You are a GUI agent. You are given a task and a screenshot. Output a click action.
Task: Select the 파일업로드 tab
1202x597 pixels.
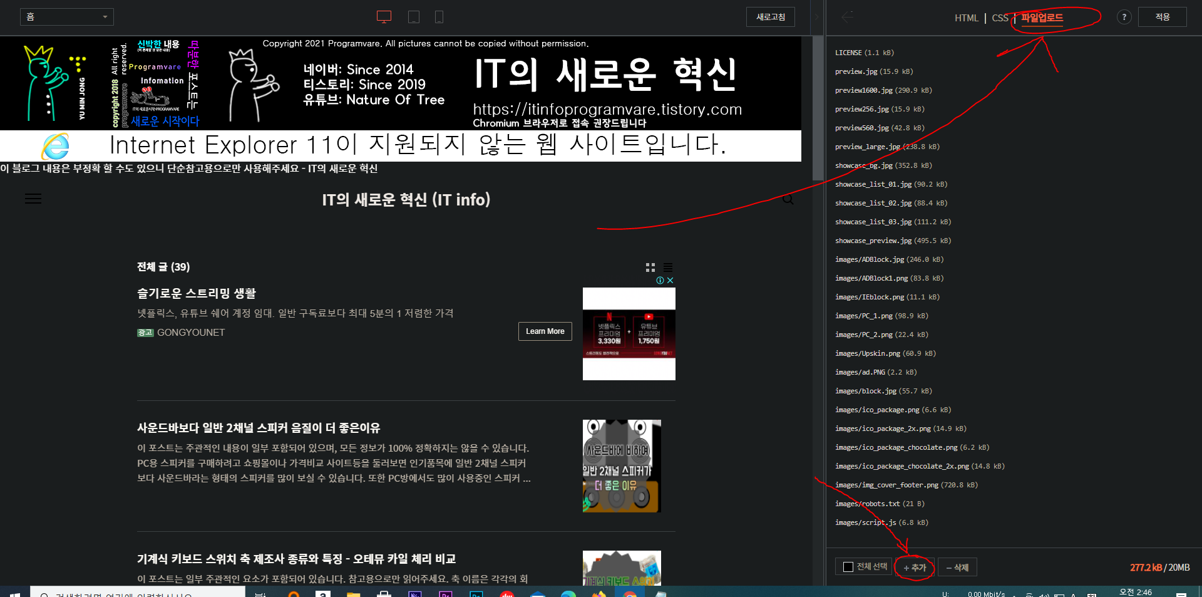pos(1042,18)
